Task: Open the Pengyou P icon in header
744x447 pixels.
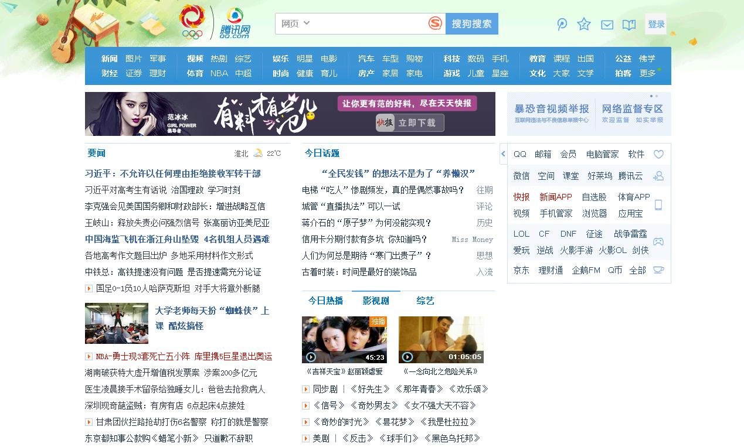Action: pyautogui.click(x=562, y=24)
